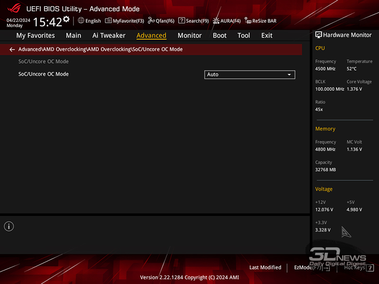Image resolution: width=379 pixels, height=284 pixels.
Task: Switch to Boot tab
Action: (x=219, y=35)
